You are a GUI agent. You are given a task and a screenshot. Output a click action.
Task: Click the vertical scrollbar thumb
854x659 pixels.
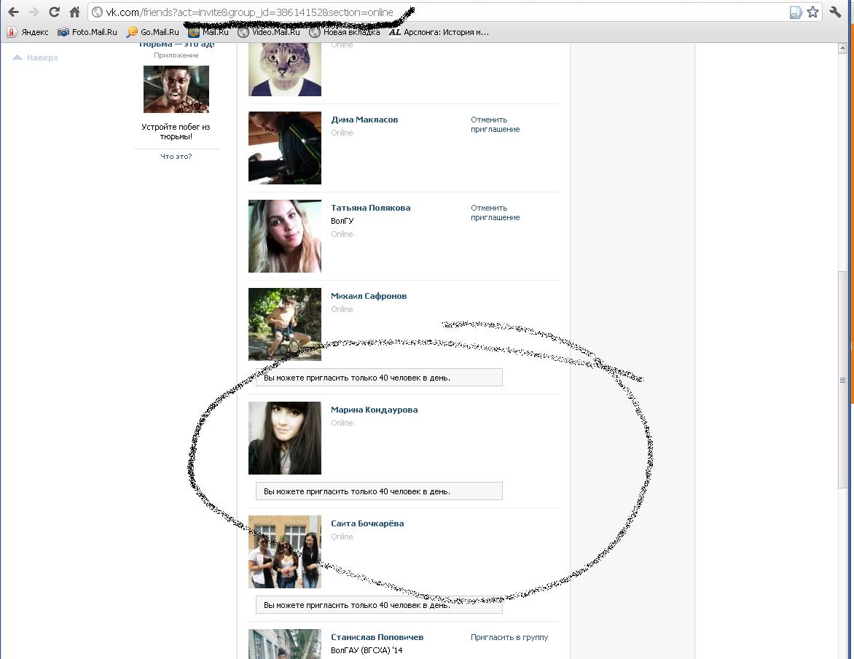pyautogui.click(x=842, y=379)
